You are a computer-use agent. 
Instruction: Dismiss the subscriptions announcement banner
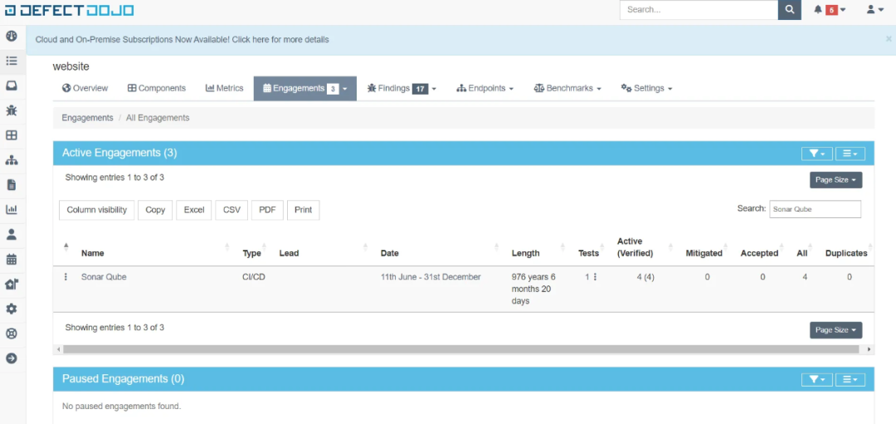point(889,39)
